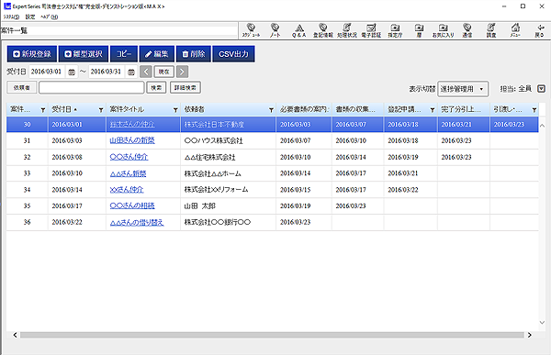Click the 必要書類の案内 column header
Viewport: 551px width, 355px height.
coord(304,109)
